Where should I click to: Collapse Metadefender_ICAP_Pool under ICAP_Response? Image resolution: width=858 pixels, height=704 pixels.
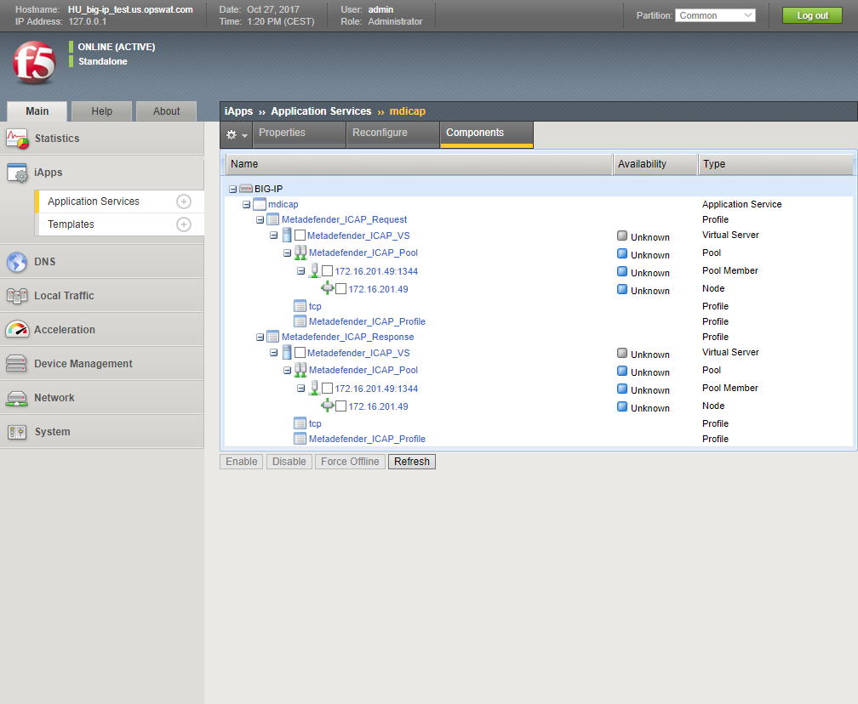[x=288, y=371]
